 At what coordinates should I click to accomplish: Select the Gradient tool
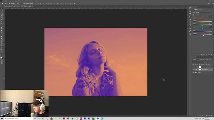pyautogui.click(x=2, y=34)
